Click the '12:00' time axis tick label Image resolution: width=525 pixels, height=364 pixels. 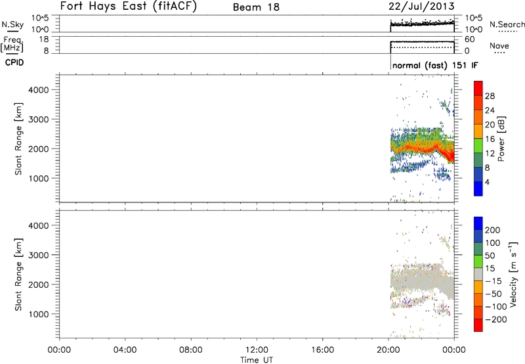(x=257, y=350)
